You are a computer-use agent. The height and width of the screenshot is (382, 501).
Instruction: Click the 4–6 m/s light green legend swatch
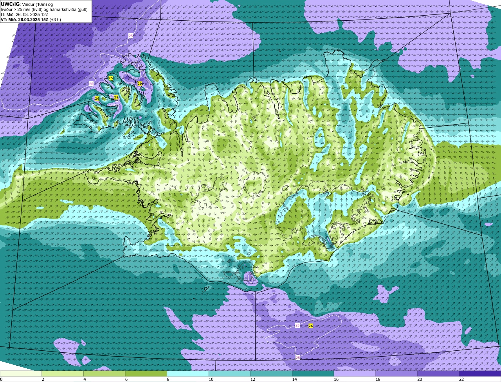point(105,373)
